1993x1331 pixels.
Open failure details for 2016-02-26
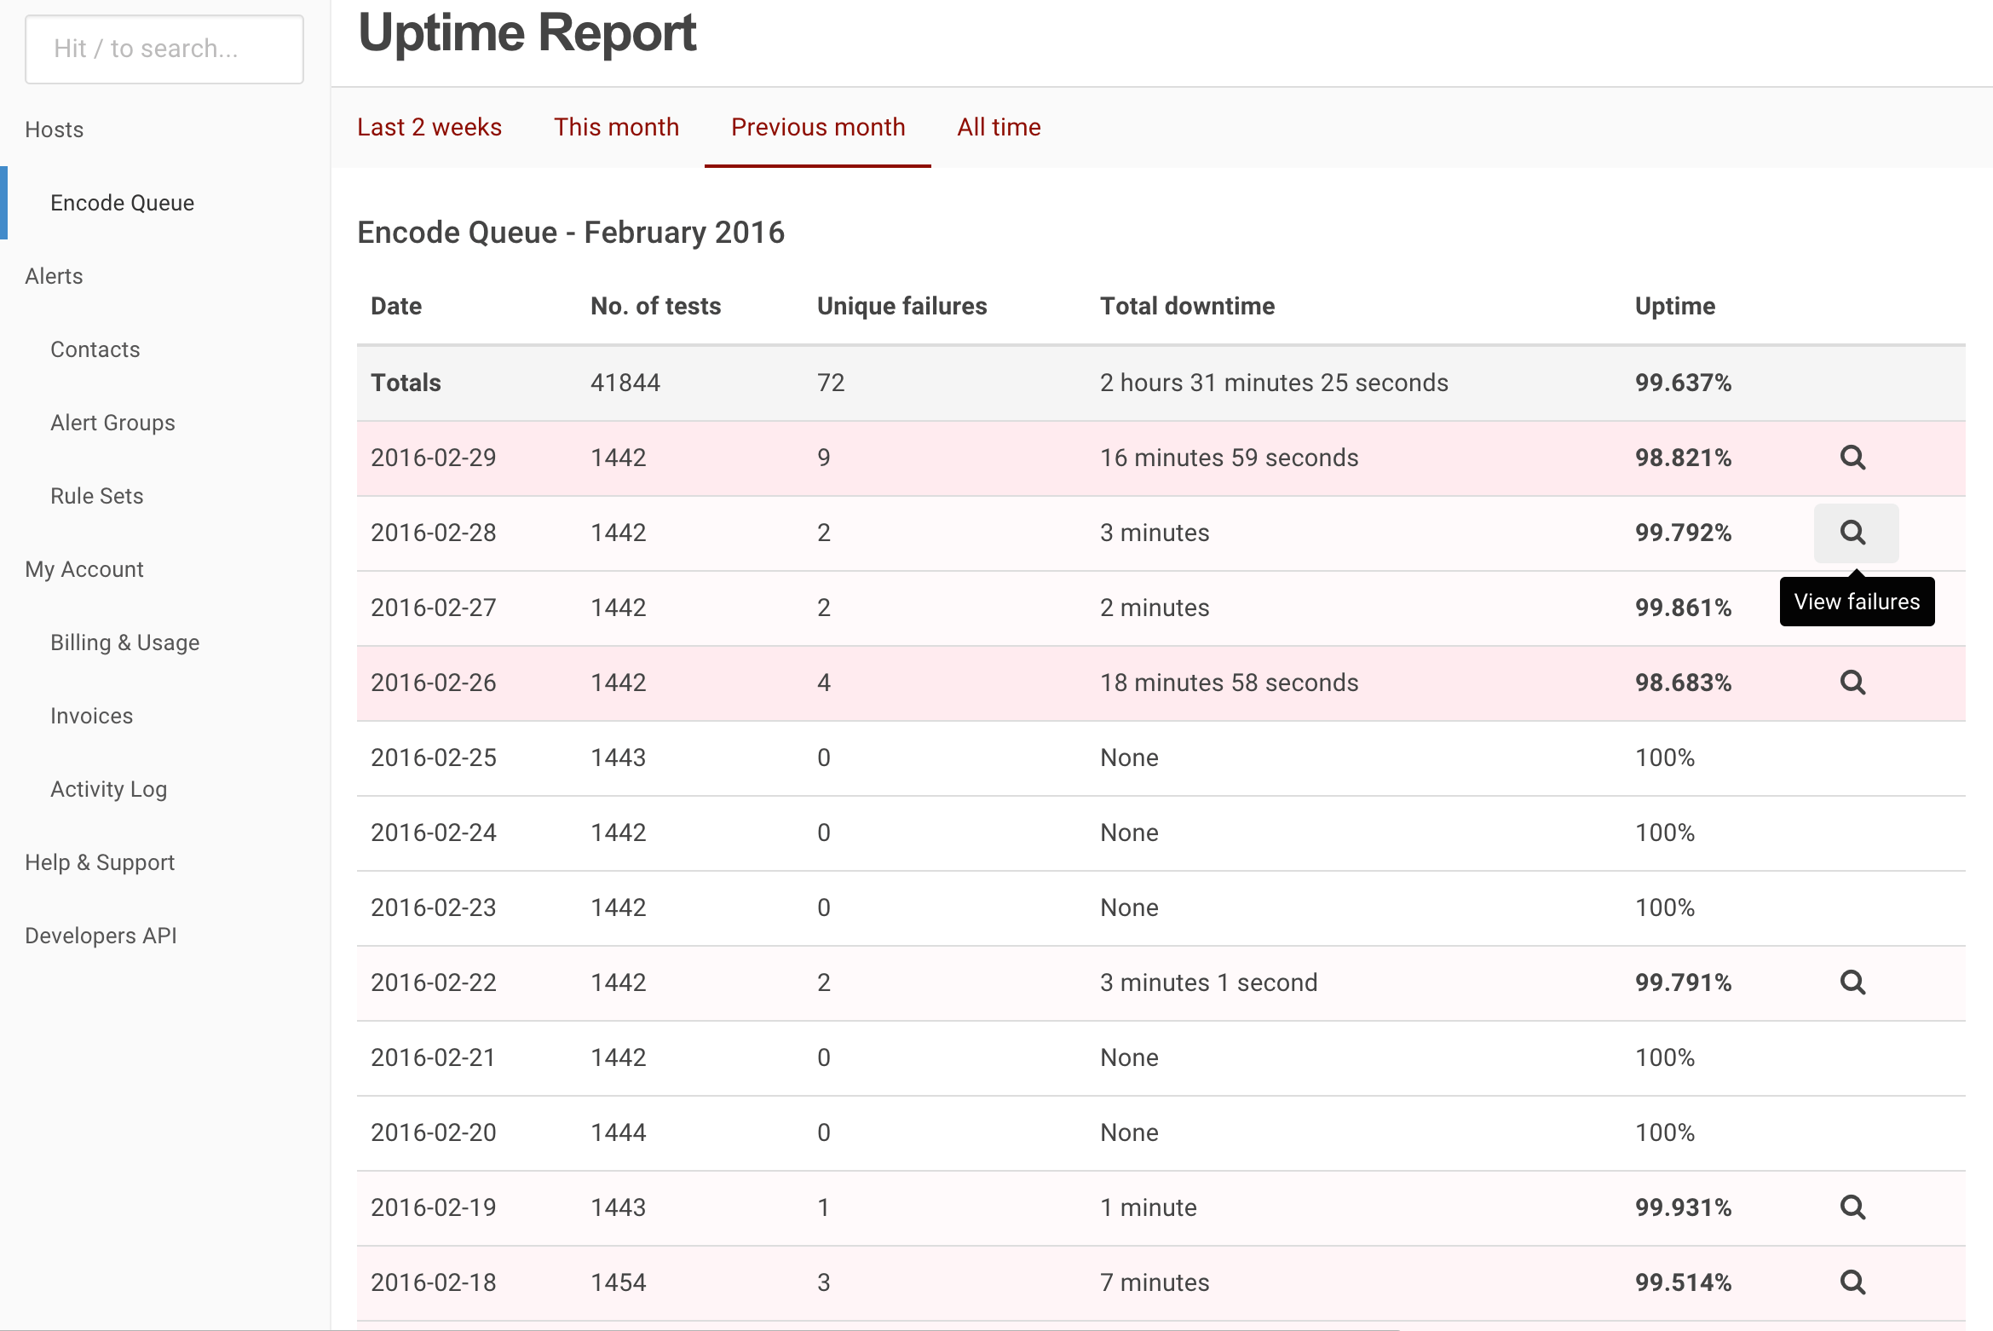pyautogui.click(x=1853, y=683)
